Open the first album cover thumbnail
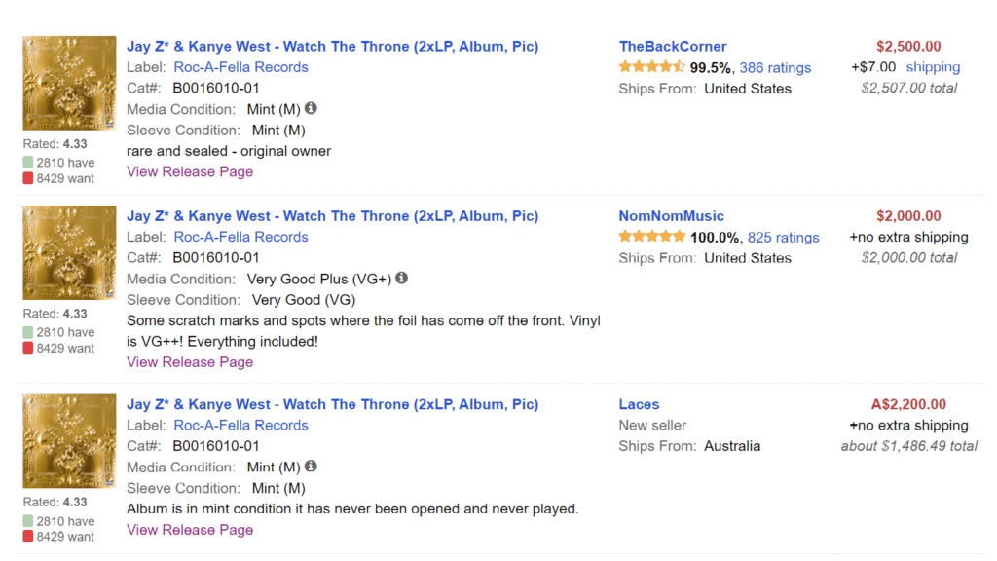The width and height of the screenshot is (997, 561). (x=68, y=83)
